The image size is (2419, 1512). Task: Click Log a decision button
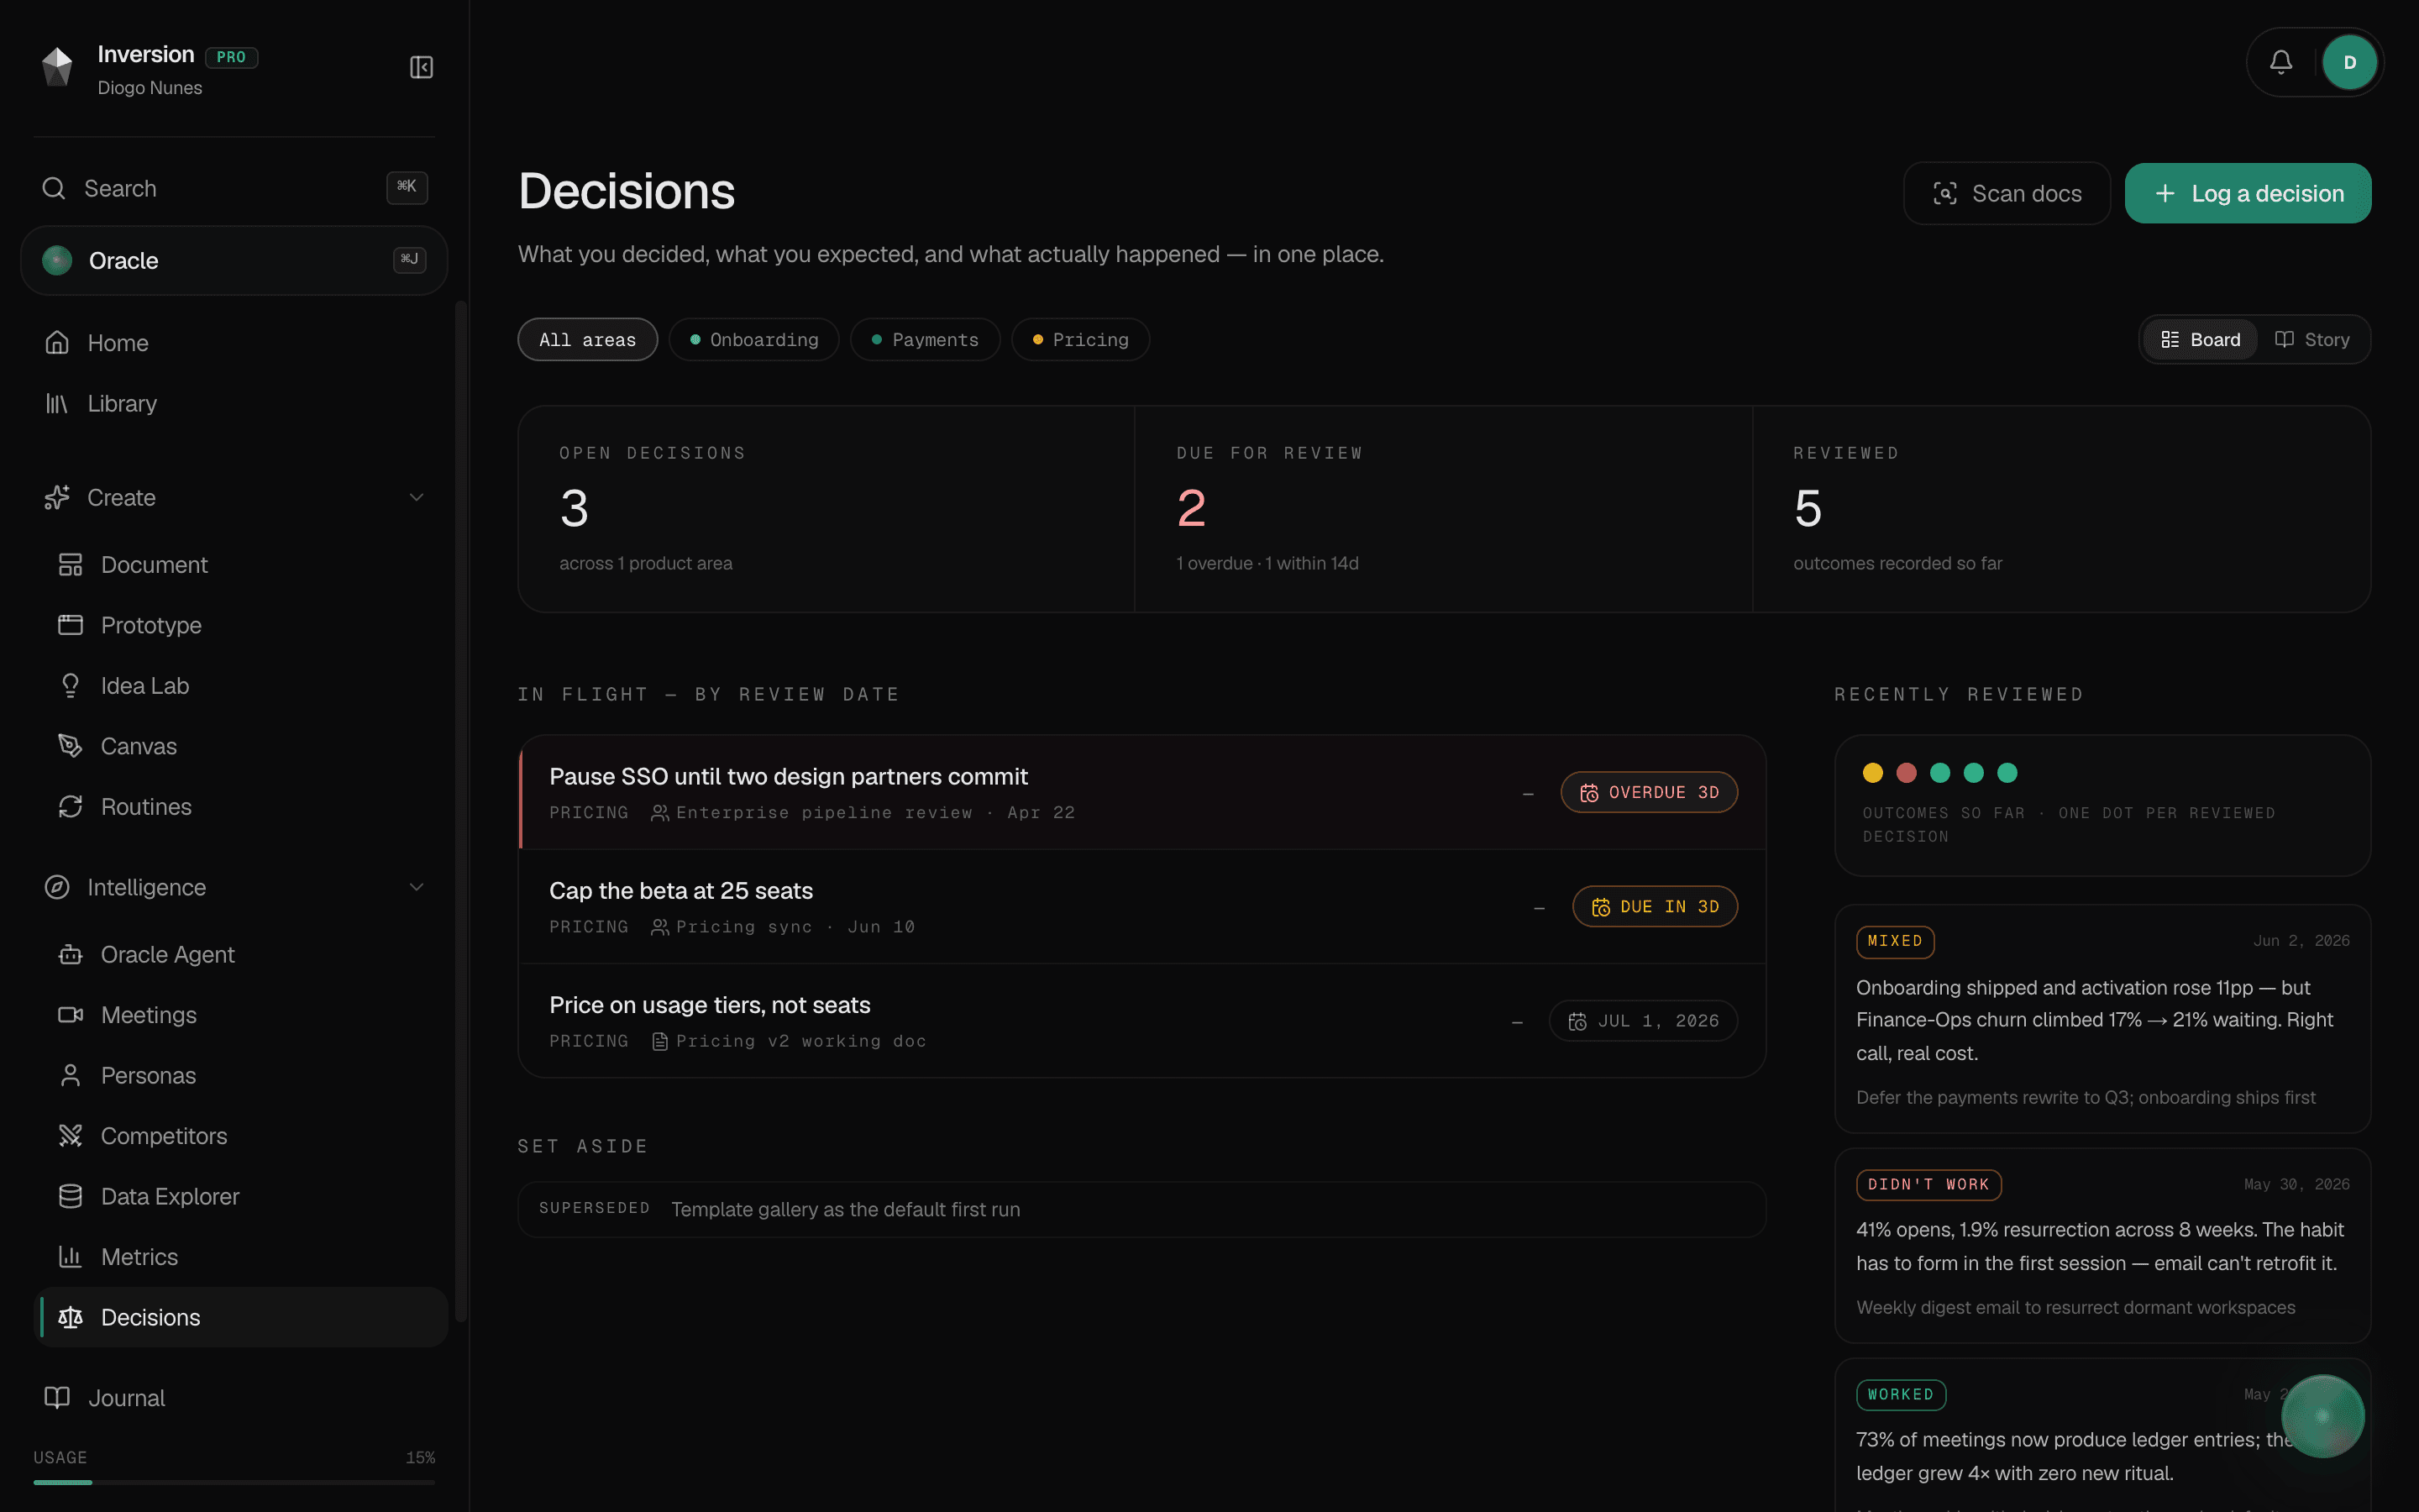[x=2248, y=193]
